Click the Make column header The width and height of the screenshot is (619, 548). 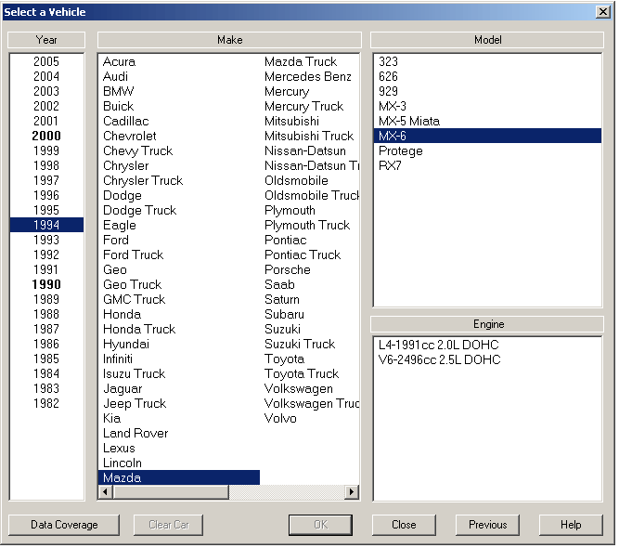pyautogui.click(x=229, y=40)
